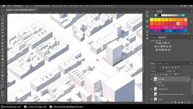The height and width of the screenshot is (109, 193).
Task: Click the opacity slider handle
Action: coord(176,74)
